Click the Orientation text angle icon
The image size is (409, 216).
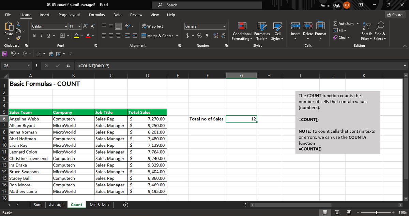tap(128, 26)
